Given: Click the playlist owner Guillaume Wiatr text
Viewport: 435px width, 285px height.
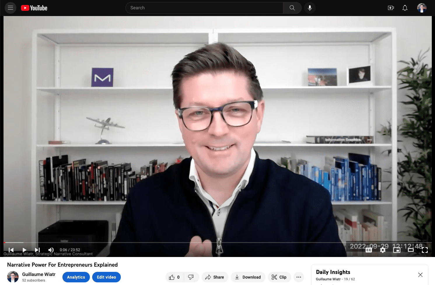Looking at the screenshot, I should (x=328, y=279).
